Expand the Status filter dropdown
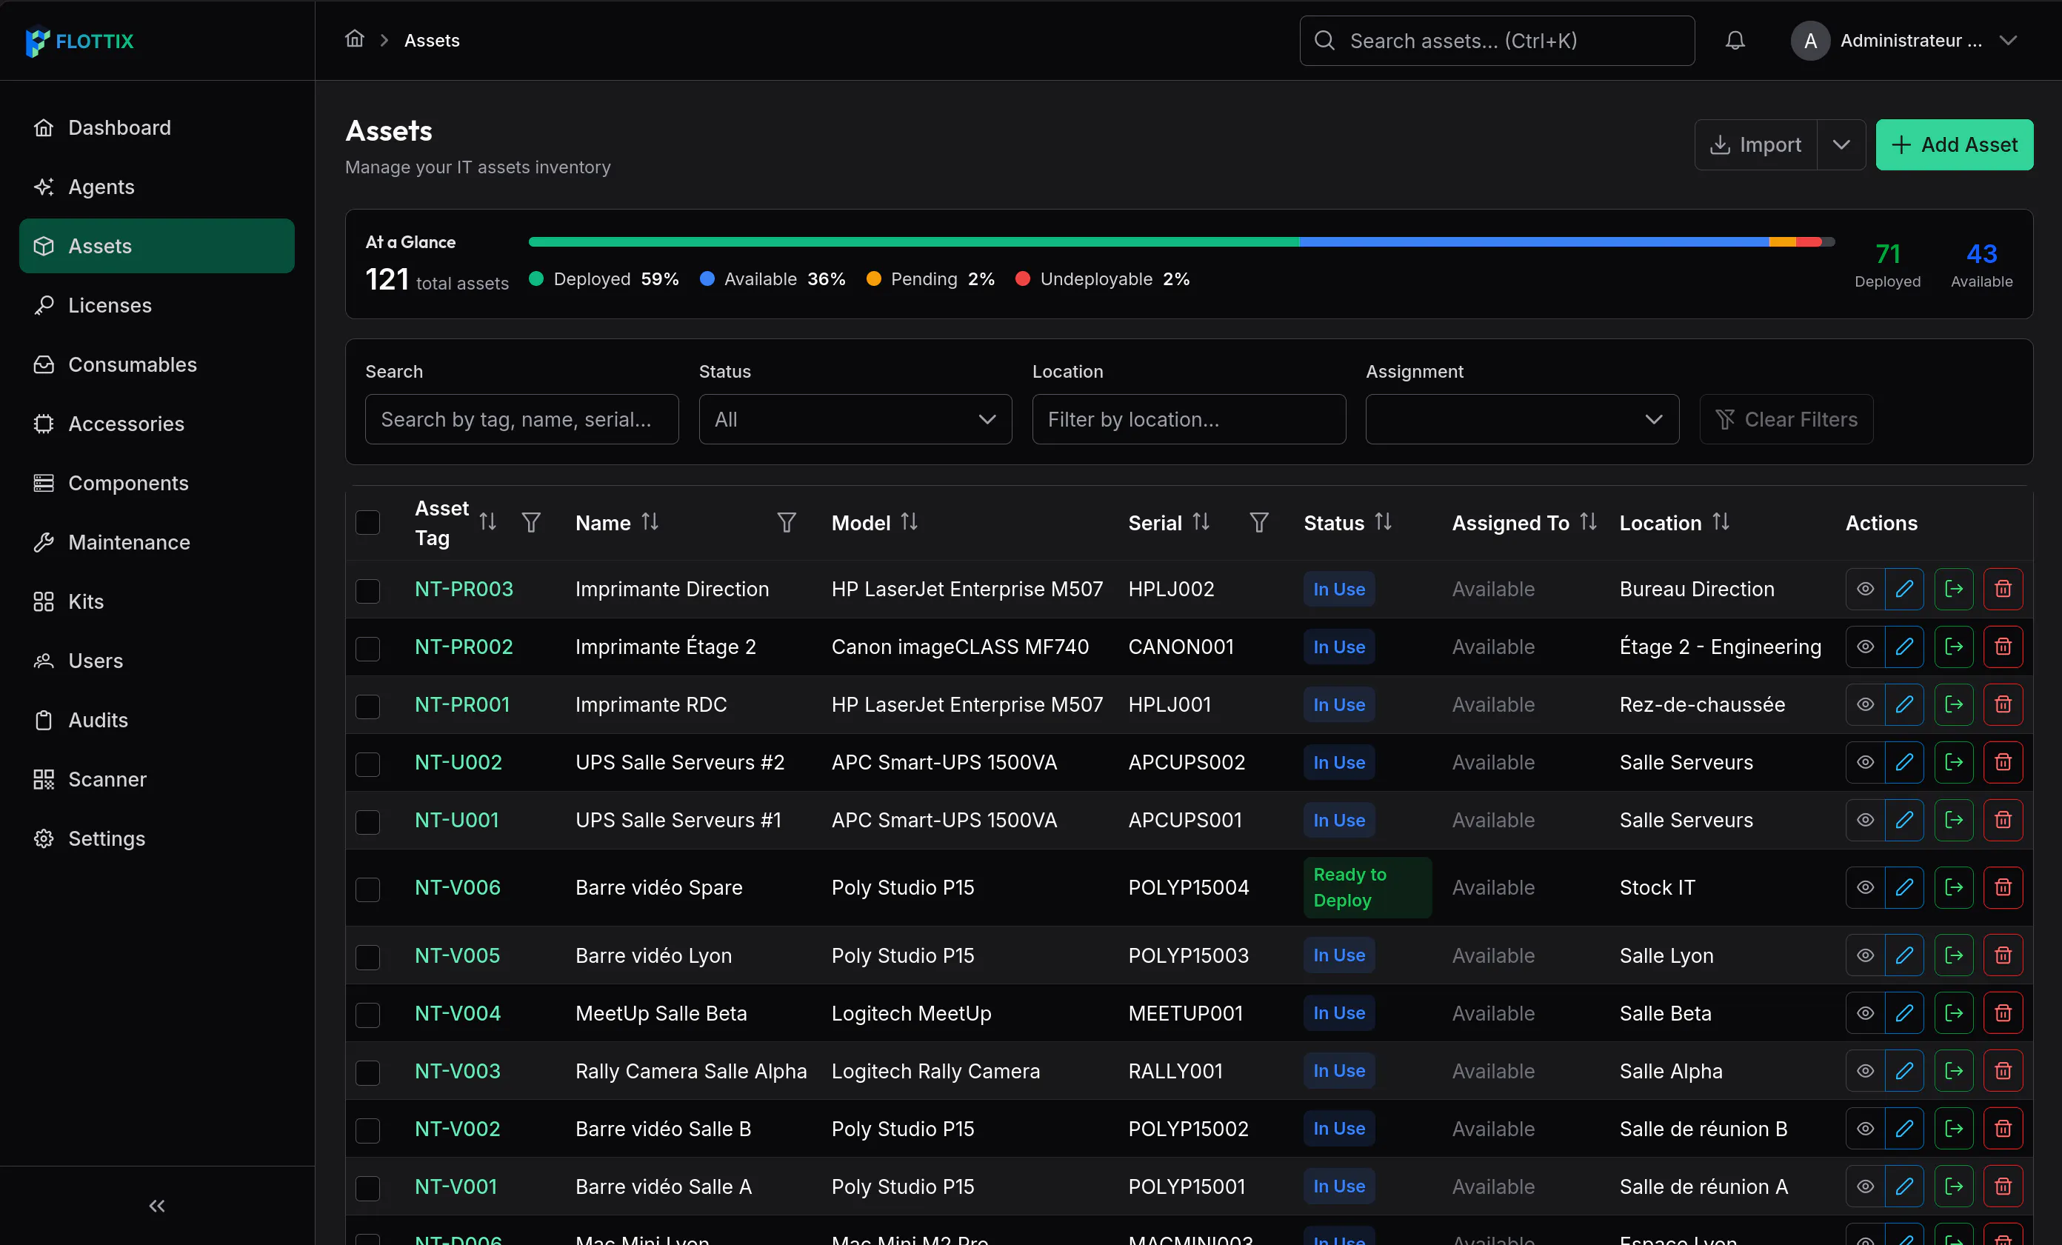 pos(855,419)
